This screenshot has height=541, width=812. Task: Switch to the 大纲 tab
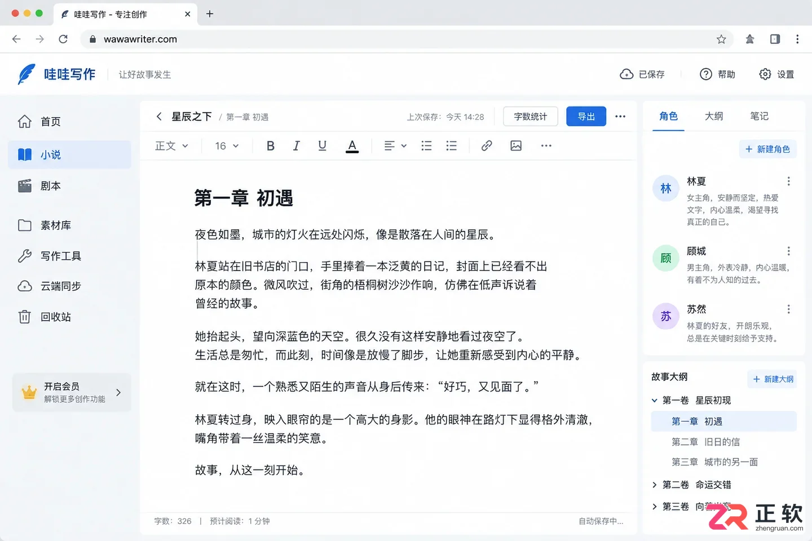click(x=714, y=116)
